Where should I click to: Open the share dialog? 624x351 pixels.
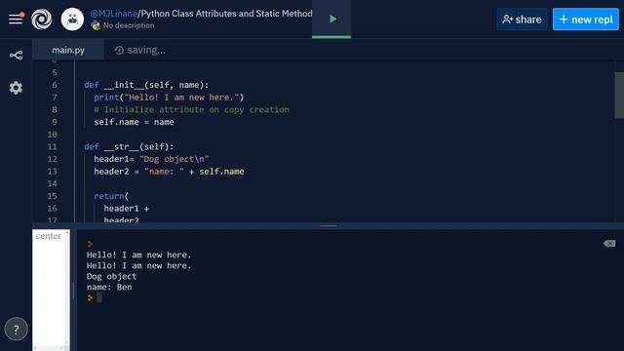pos(522,19)
